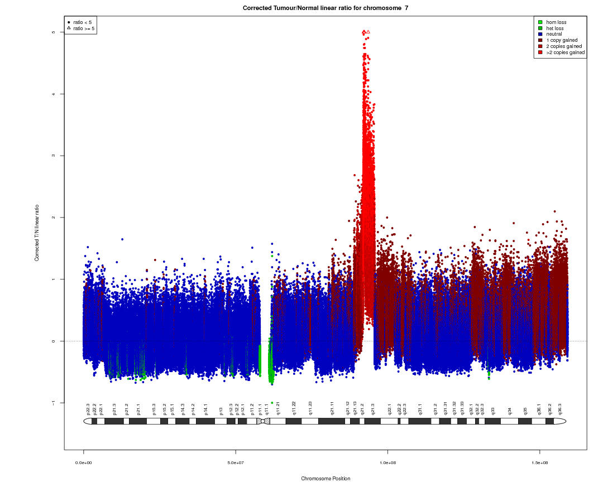The height and width of the screenshot is (482, 603).
Task: Click the 1 copy gained legend swatch
Action: tap(540, 40)
